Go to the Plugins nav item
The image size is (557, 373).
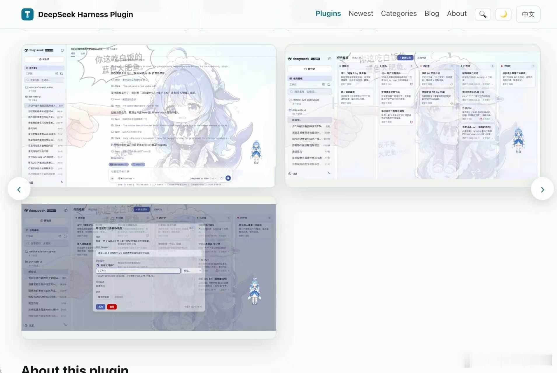(x=328, y=14)
